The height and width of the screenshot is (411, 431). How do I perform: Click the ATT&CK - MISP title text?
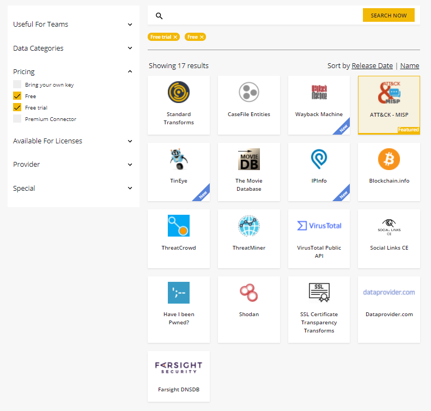click(389, 114)
